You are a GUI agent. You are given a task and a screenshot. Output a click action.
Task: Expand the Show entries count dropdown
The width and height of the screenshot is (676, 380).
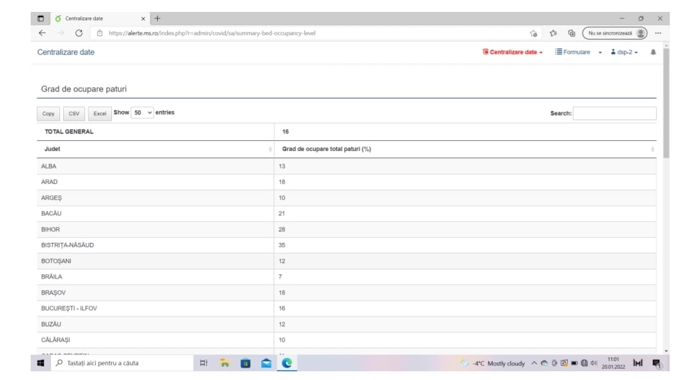pos(143,113)
